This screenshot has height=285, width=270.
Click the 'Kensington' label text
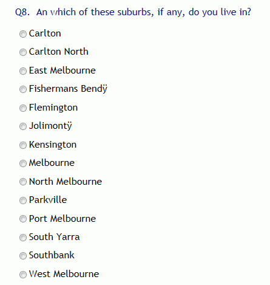[x=53, y=145]
